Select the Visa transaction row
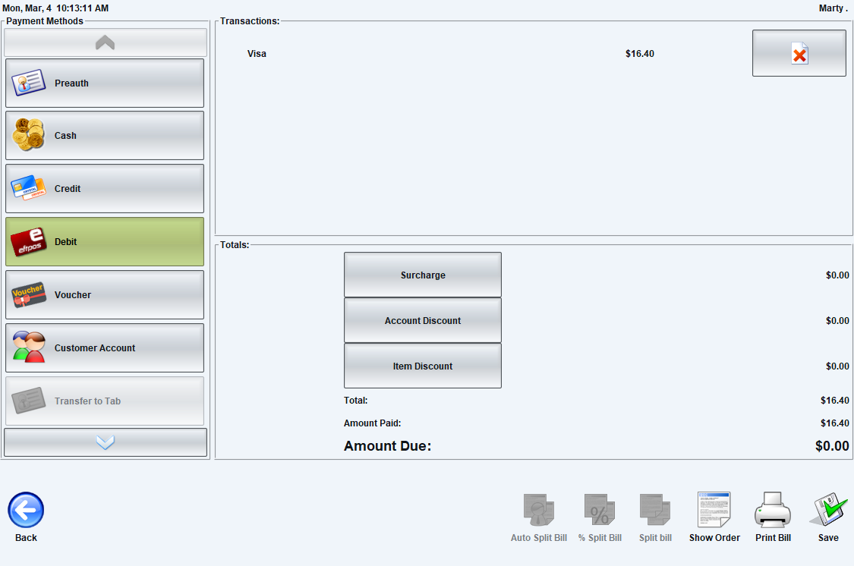 (450, 53)
